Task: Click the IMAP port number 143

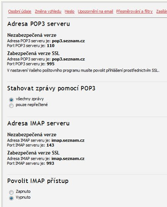Action: tap(50, 145)
